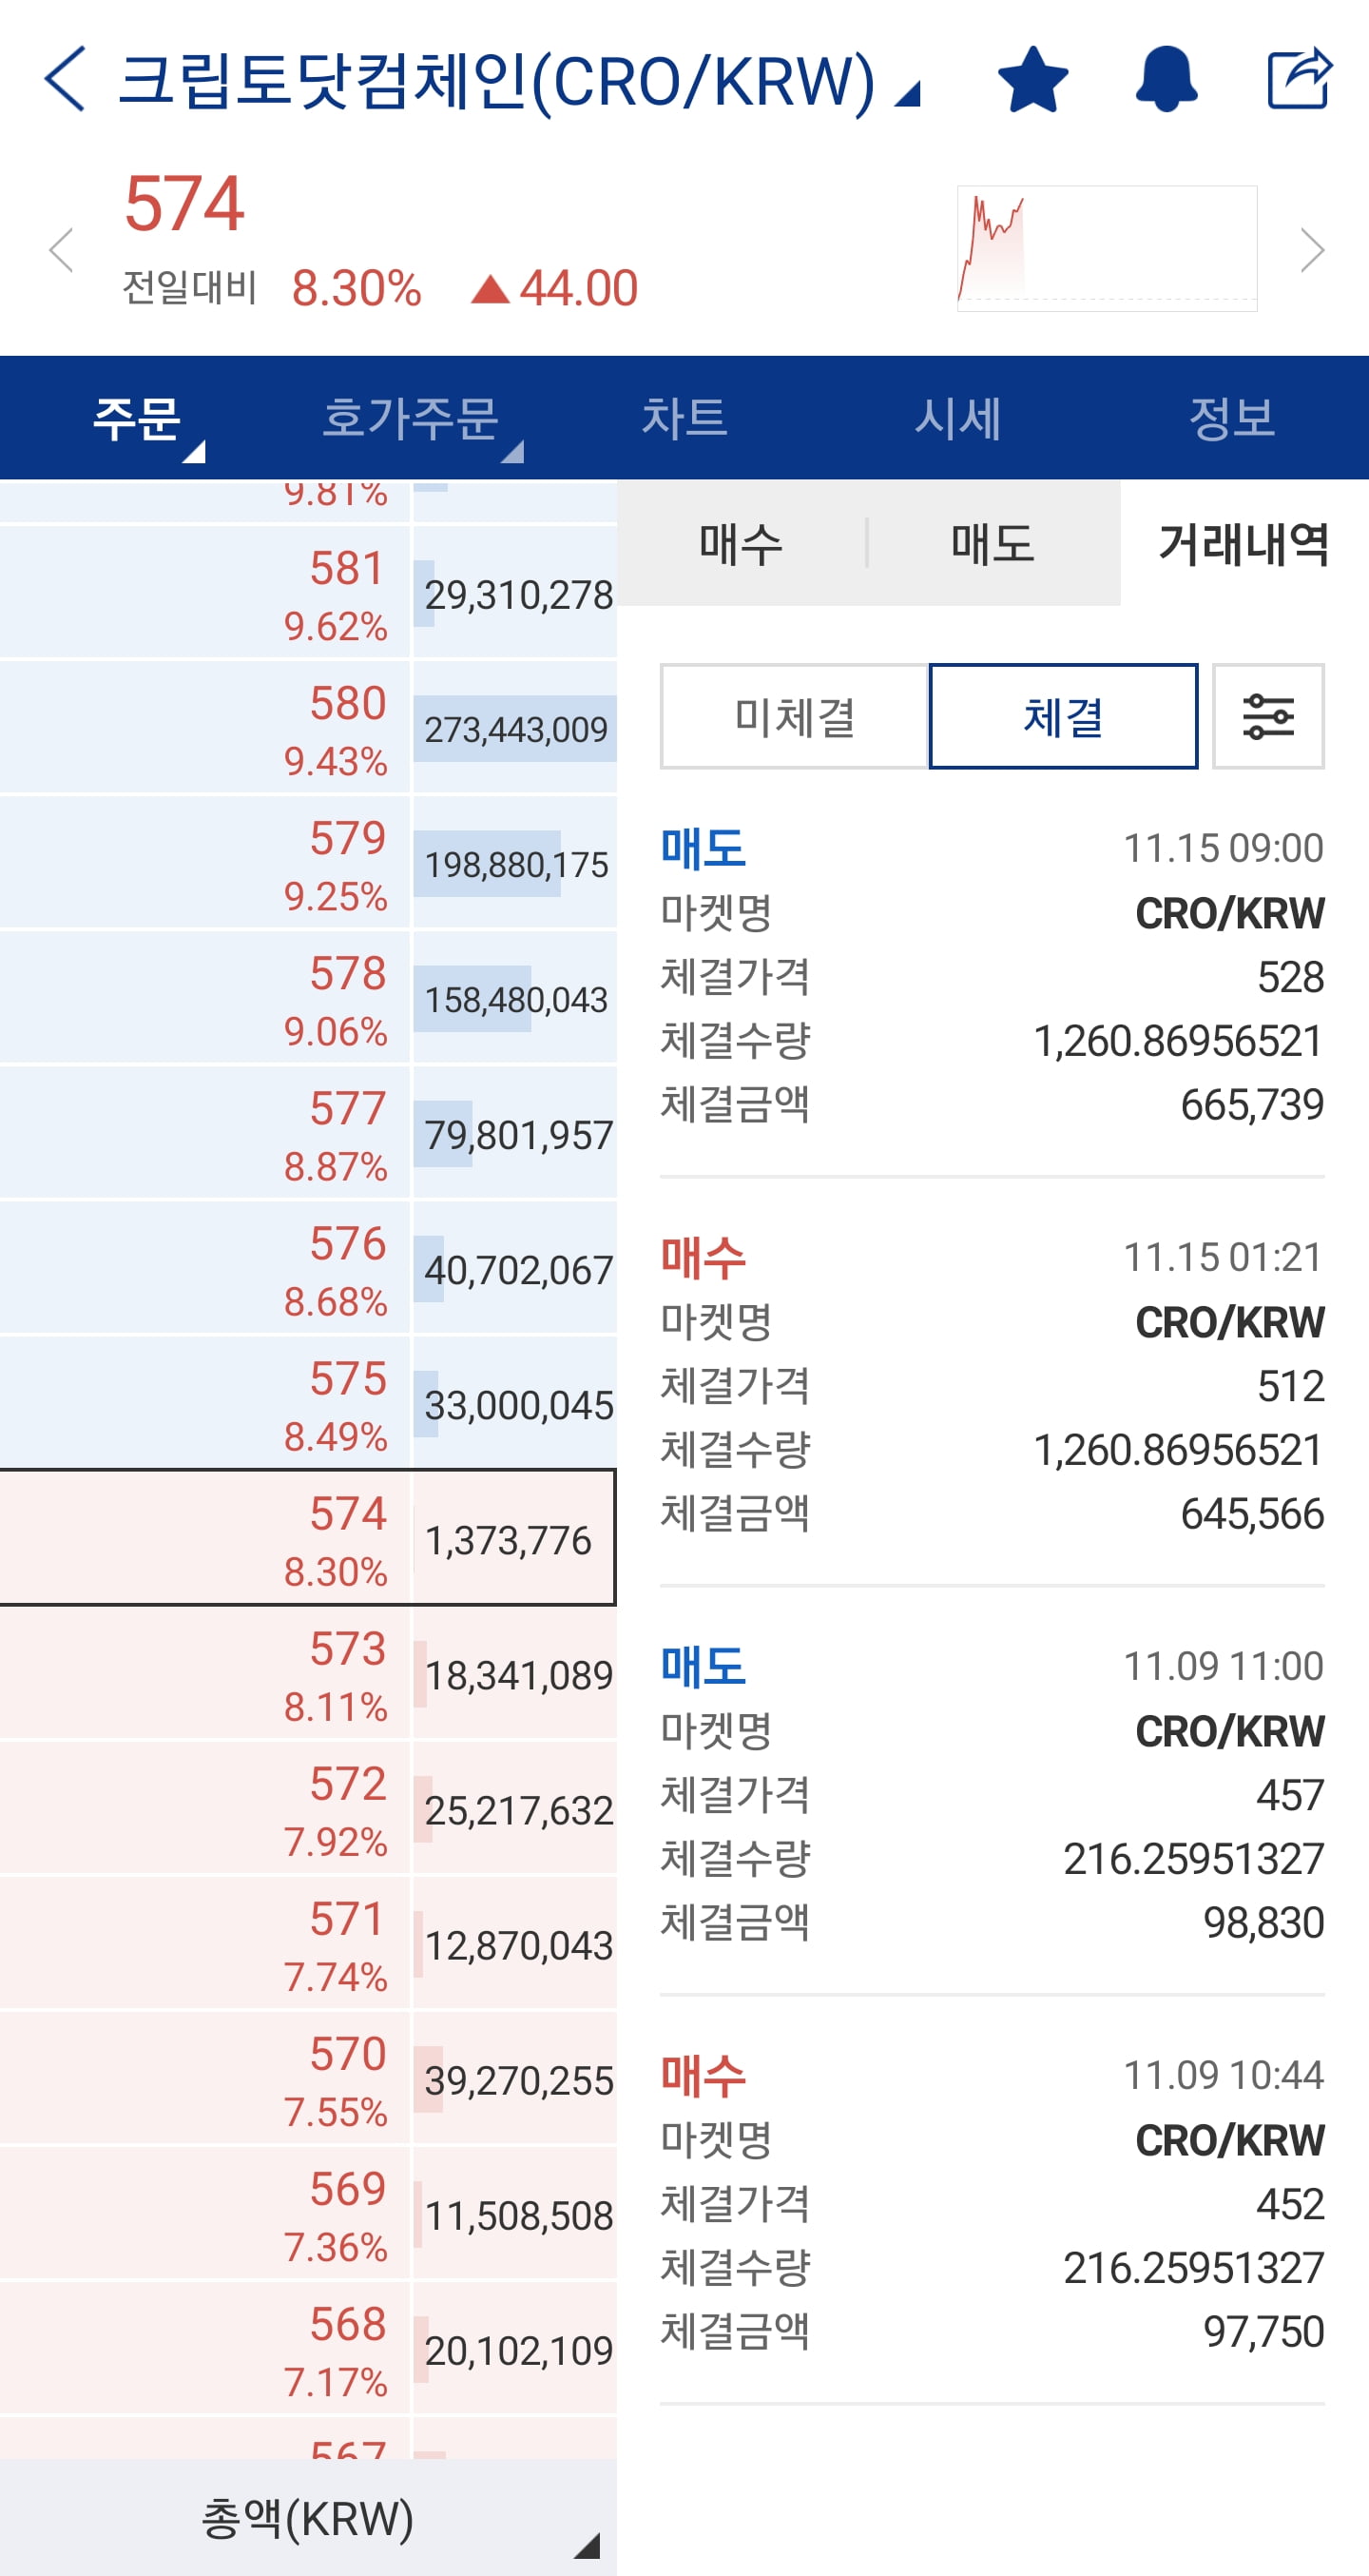
Task: Show 미체결 unfilled orders
Action: [795, 716]
